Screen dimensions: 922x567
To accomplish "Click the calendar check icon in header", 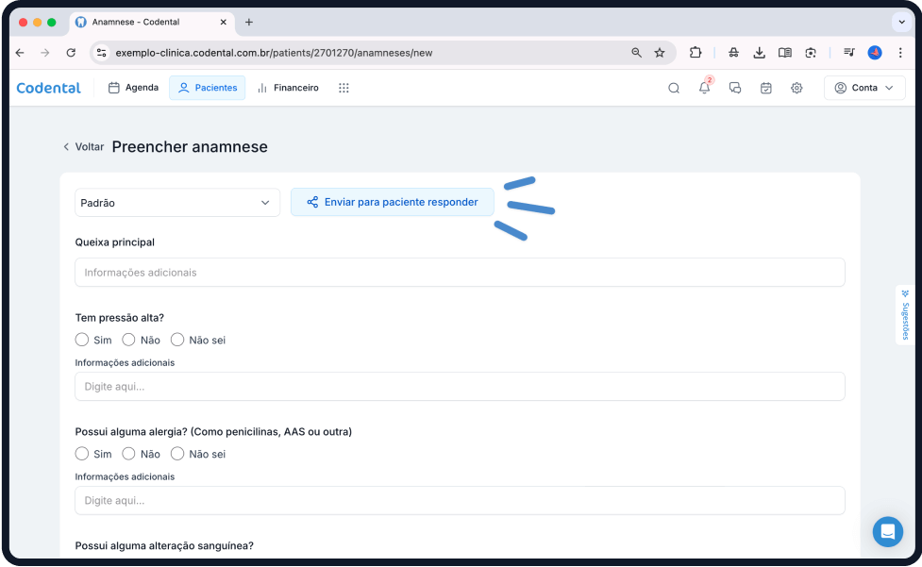I will coord(766,88).
